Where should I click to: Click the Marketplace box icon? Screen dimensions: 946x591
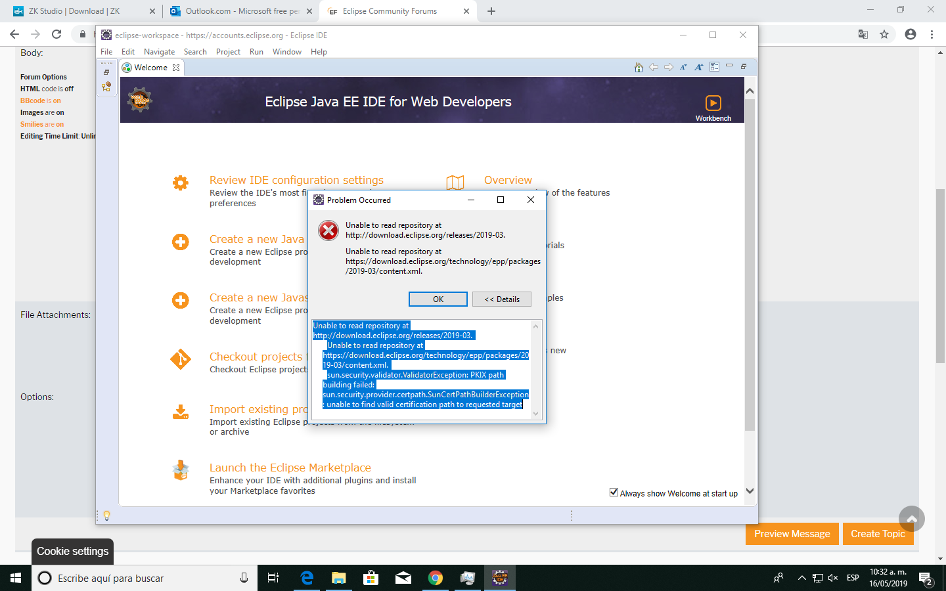(181, 470)
